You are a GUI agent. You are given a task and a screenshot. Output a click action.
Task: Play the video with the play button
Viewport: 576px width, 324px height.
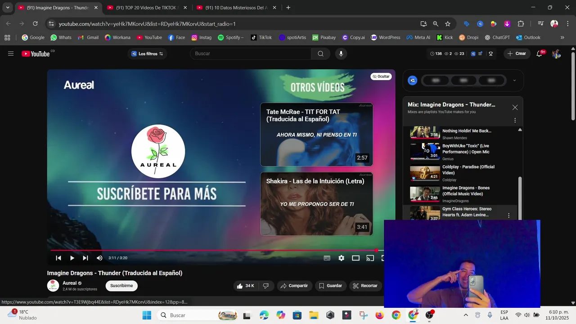click(72, 258)
